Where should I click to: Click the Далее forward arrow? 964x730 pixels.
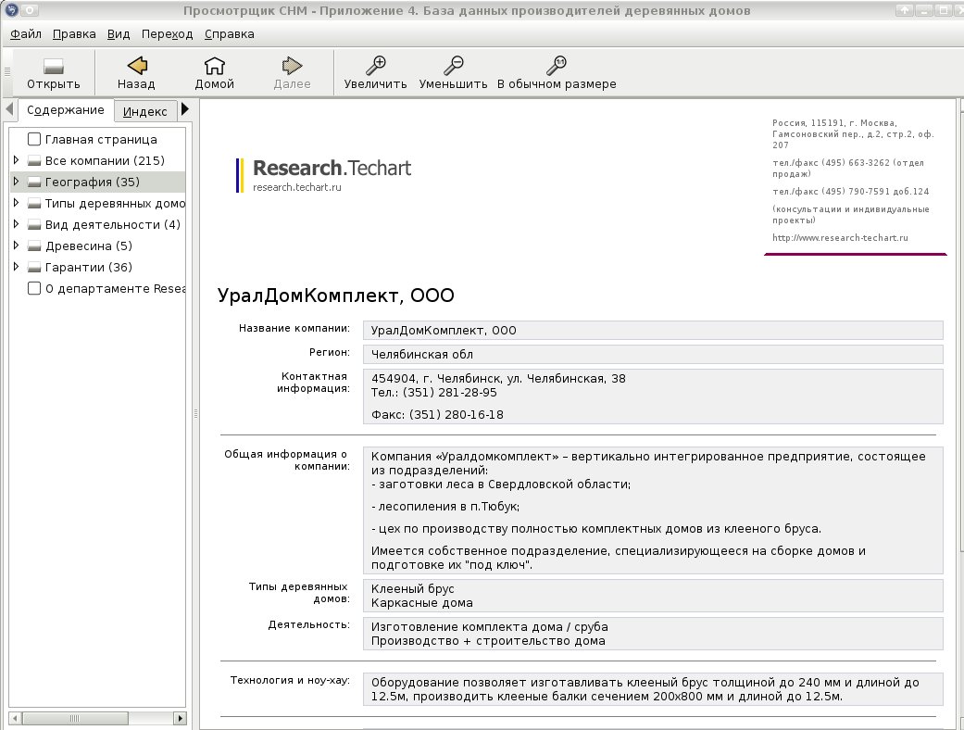tap(292, 65)
